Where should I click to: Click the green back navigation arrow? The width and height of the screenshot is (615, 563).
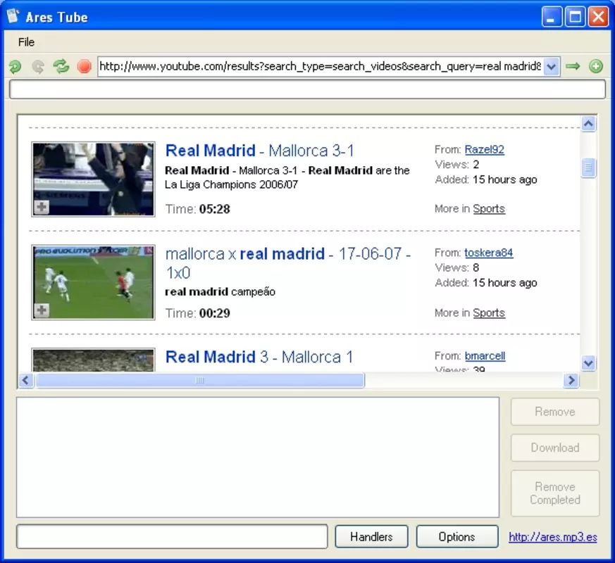point(15,67)
